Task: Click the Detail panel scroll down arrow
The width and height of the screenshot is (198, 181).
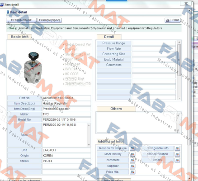Action: tap(179, 98)
